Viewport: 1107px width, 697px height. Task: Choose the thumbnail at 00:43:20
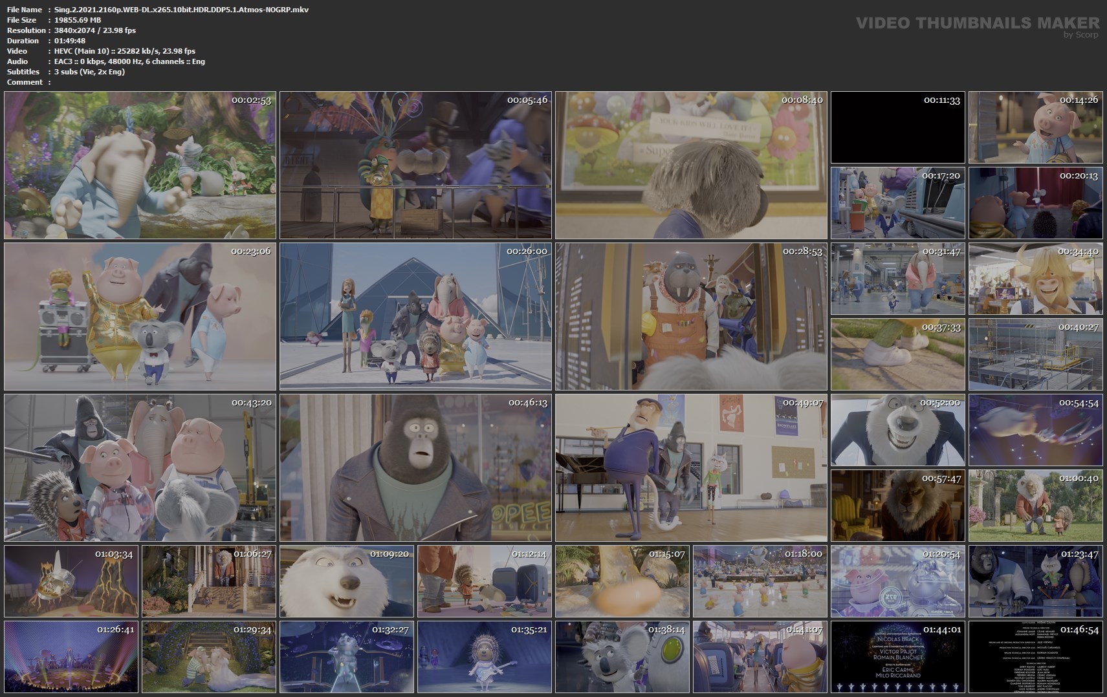(x=140, y=468)
